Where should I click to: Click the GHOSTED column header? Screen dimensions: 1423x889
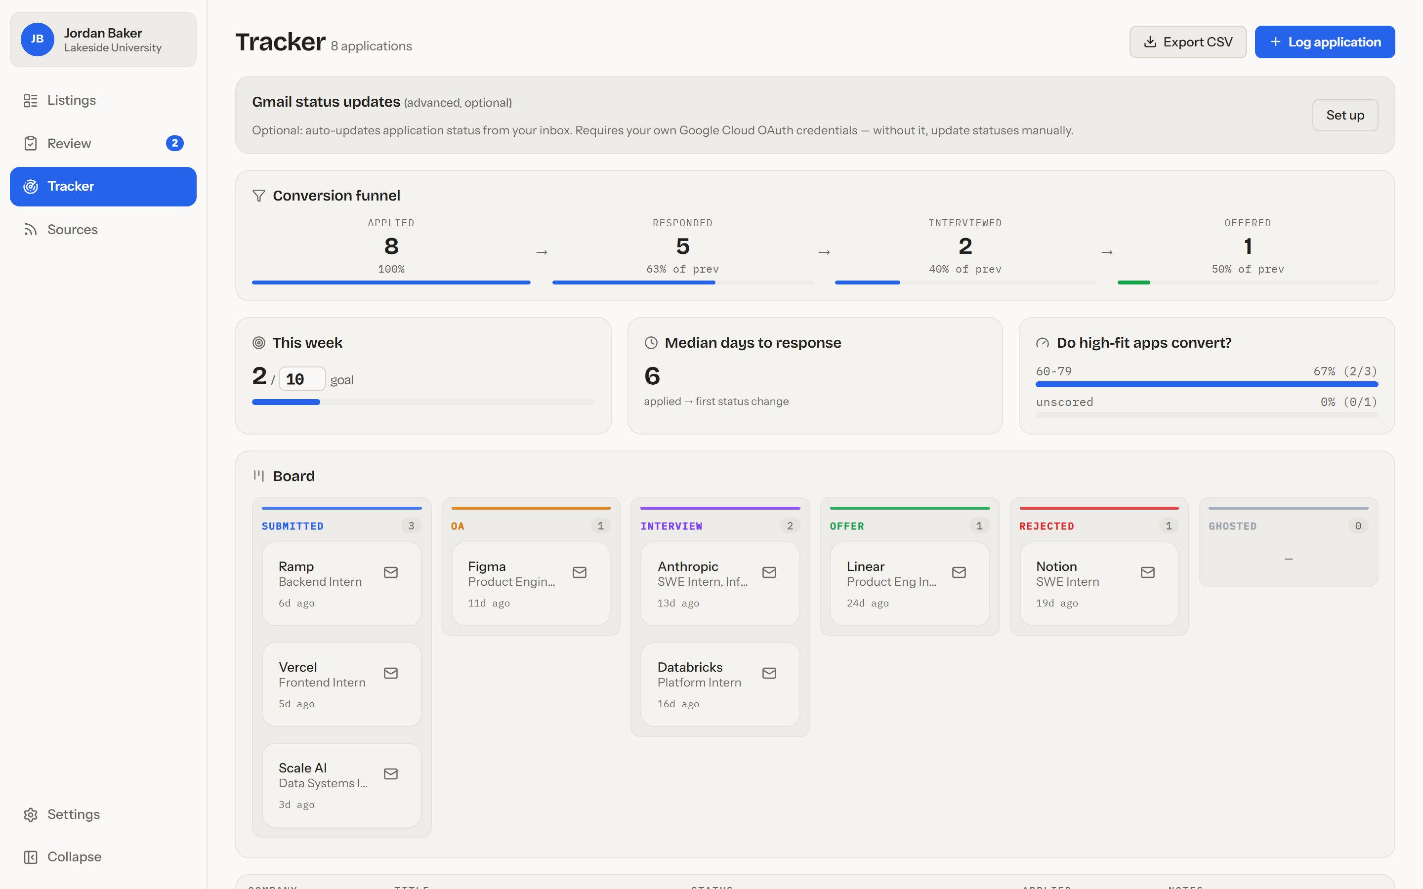(x=1232, y=526)
